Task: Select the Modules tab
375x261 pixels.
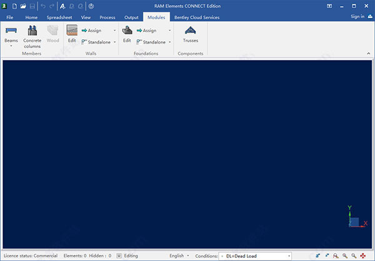Action: [156, 17]
